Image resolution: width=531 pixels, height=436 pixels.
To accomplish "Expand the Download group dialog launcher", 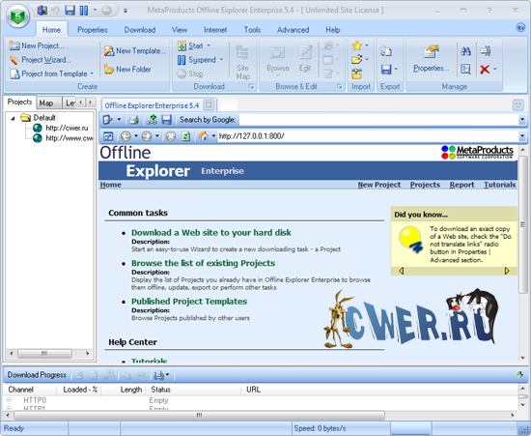I will coord(251,86).
